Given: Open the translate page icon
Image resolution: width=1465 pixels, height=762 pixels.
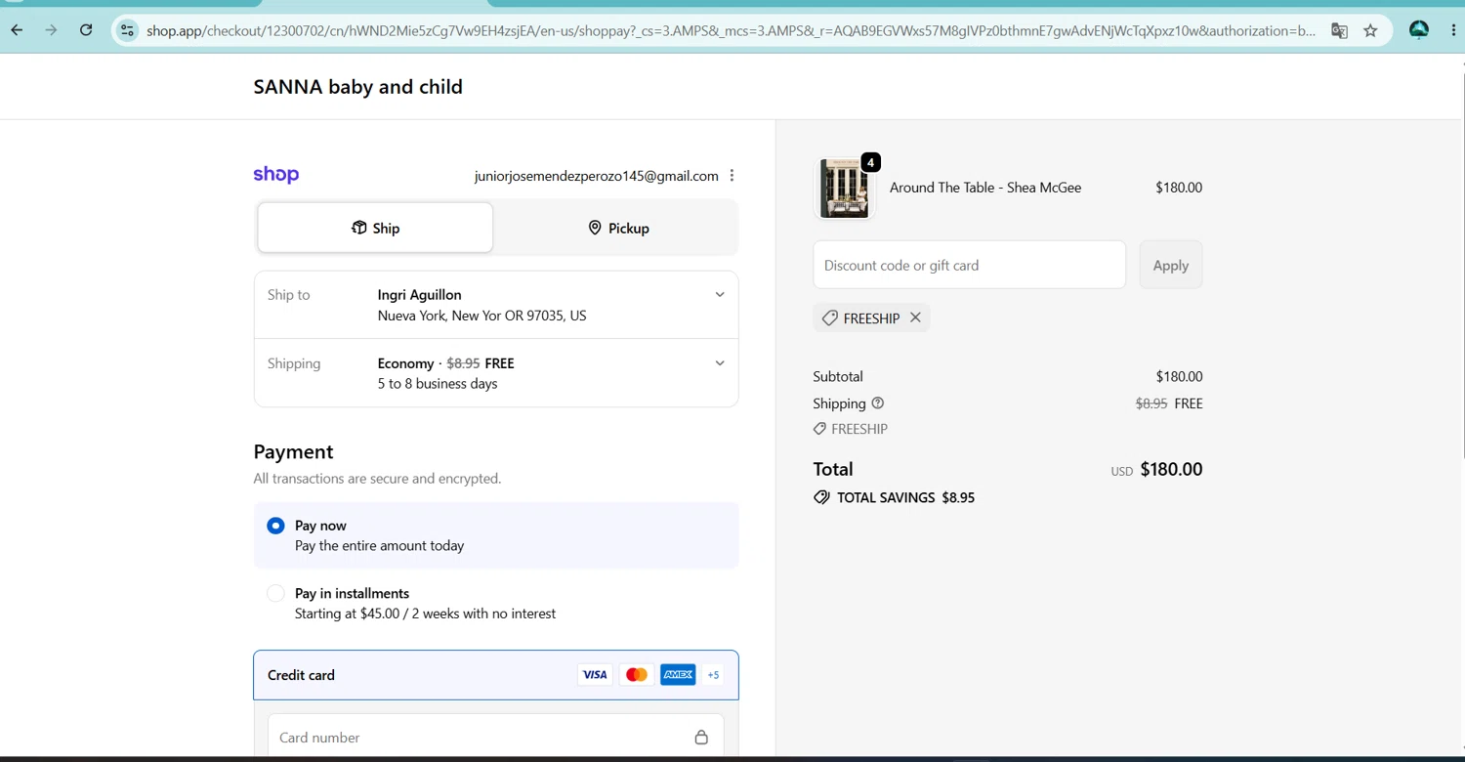Looking at the screenshot, I should point(1339,31).
